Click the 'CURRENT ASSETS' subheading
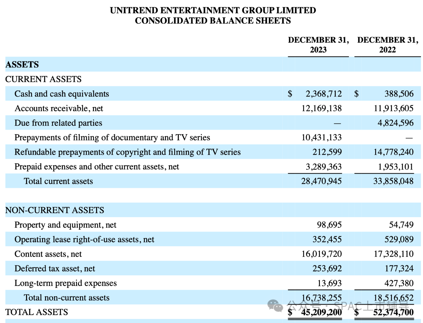423x323 pixels. pos(43,79)
